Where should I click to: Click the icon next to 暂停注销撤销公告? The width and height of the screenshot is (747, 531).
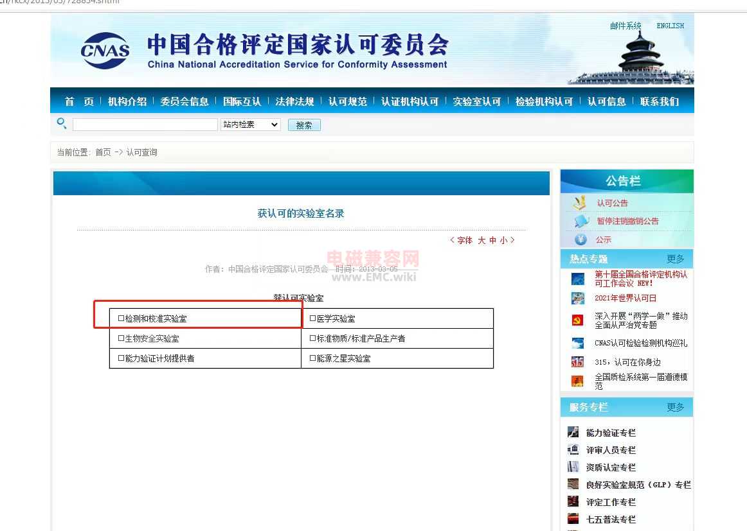coord(581,221)
